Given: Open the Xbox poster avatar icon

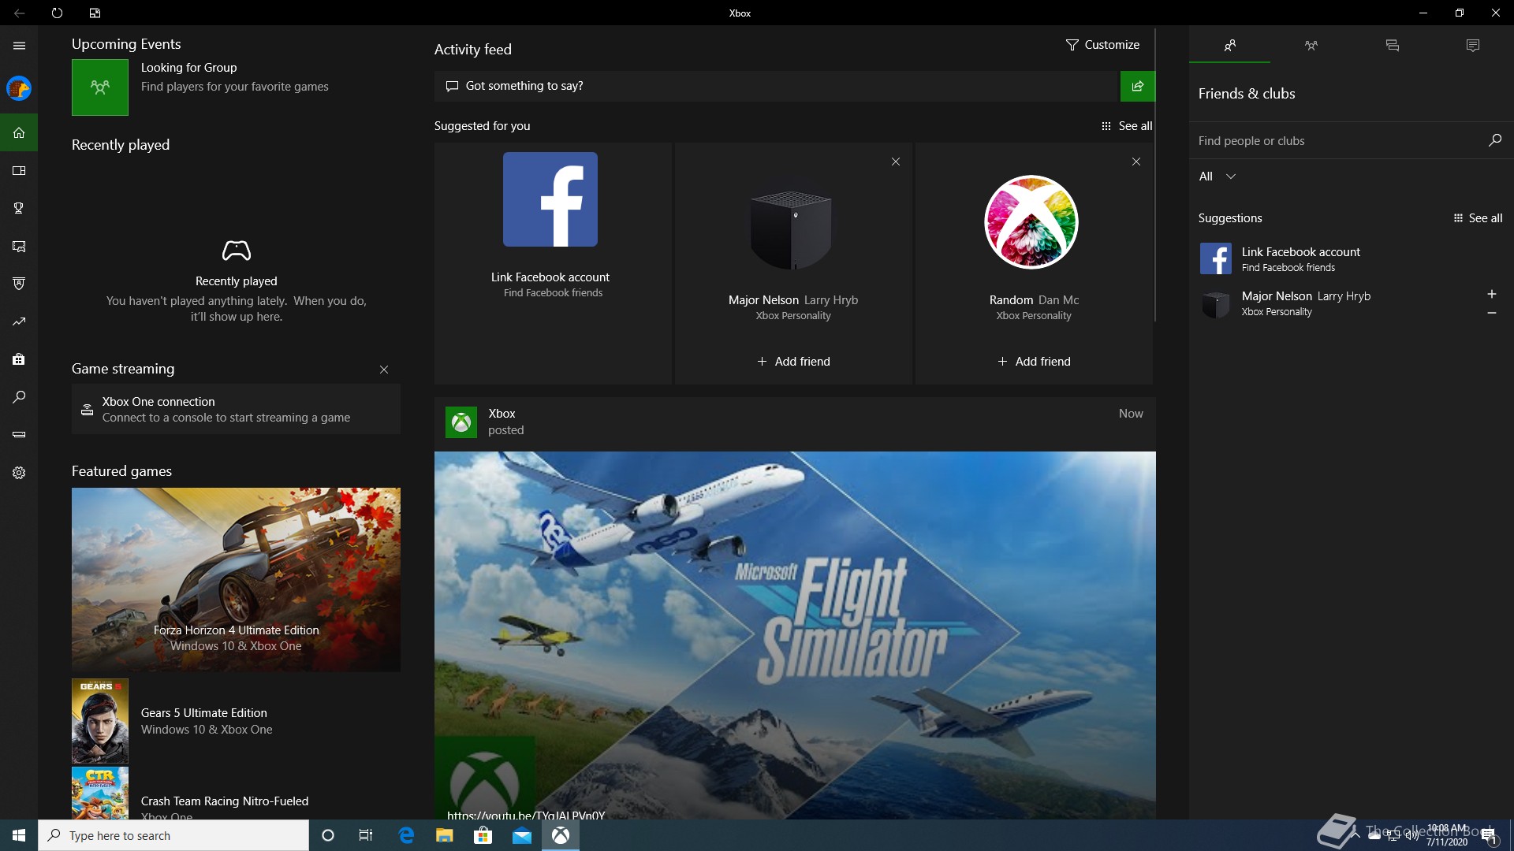Looking at the screenshot, I should point(461,422).
